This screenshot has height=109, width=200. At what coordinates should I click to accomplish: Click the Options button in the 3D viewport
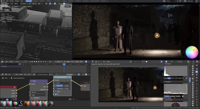(68, 6)
